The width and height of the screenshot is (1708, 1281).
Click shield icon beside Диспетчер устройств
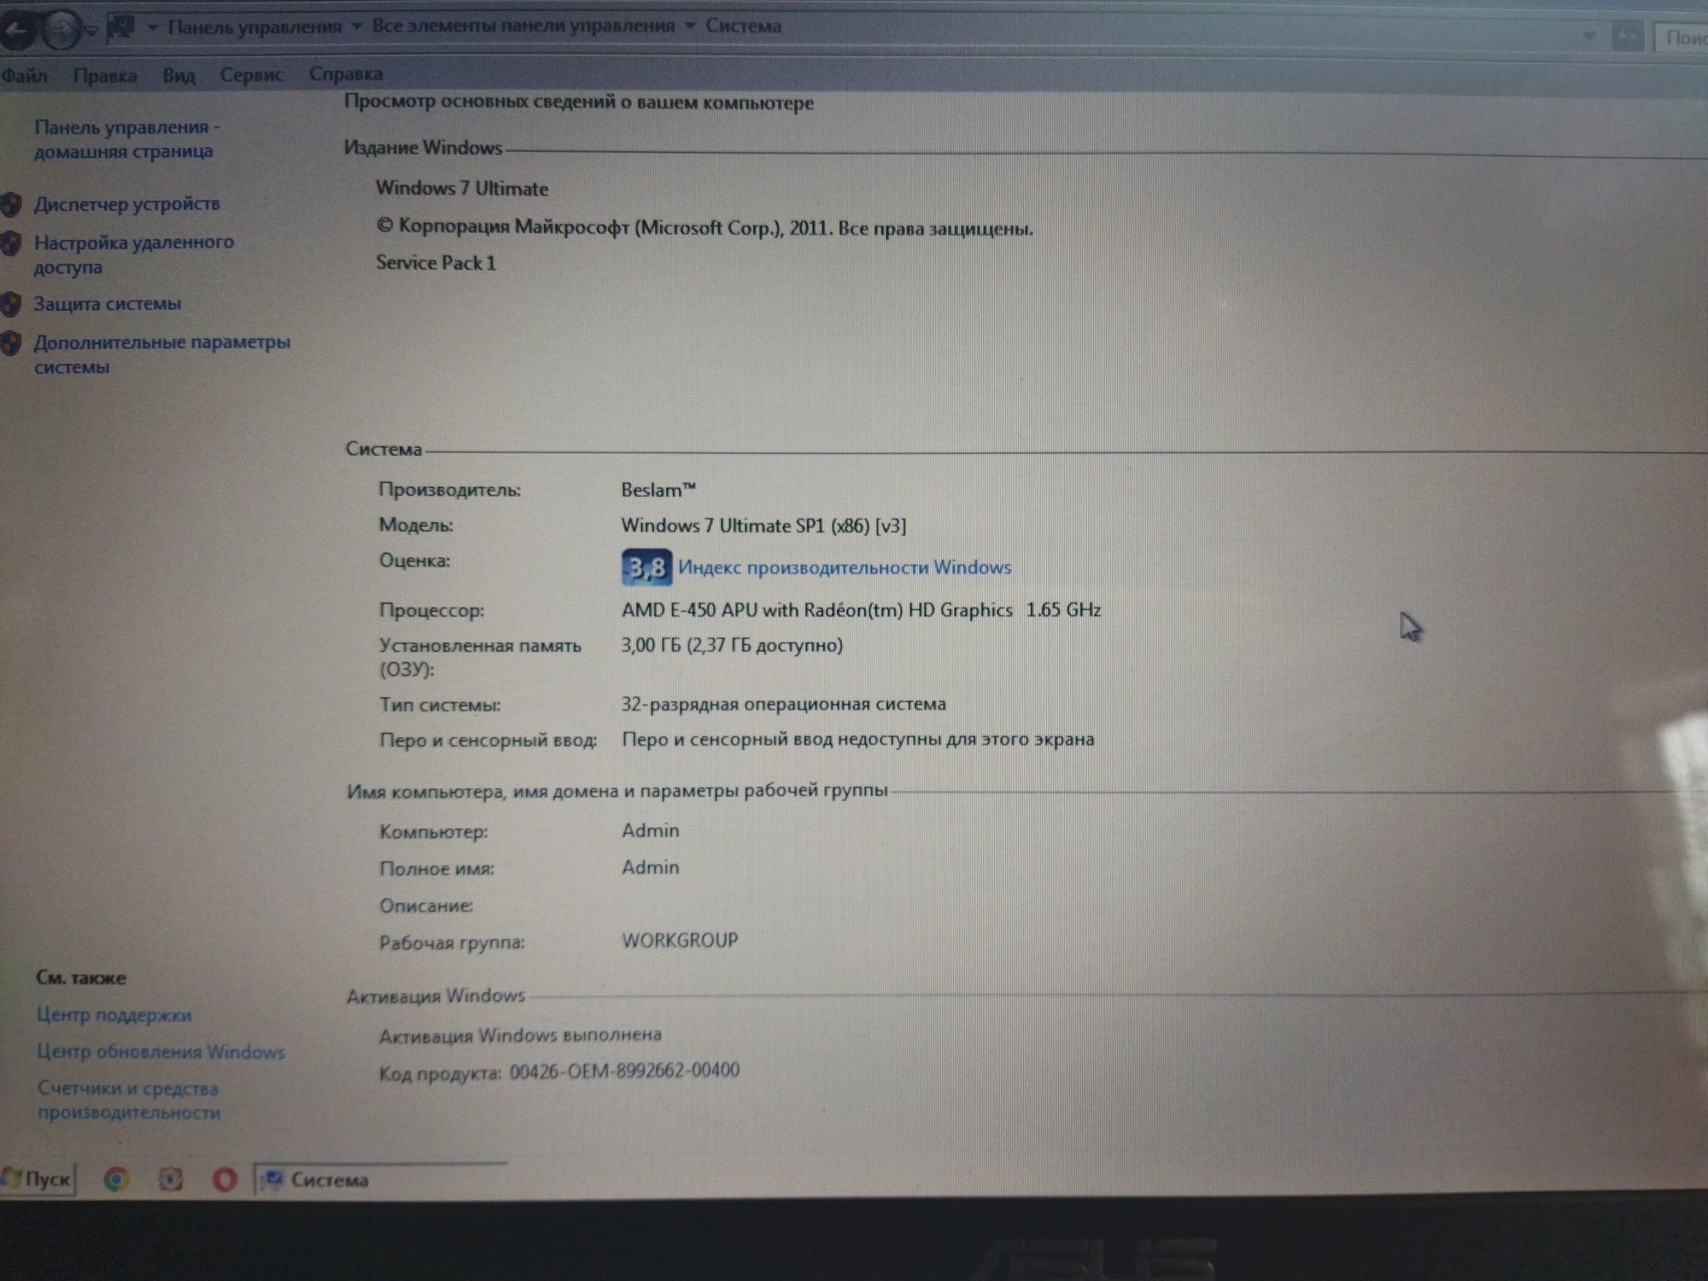(11, 204)
